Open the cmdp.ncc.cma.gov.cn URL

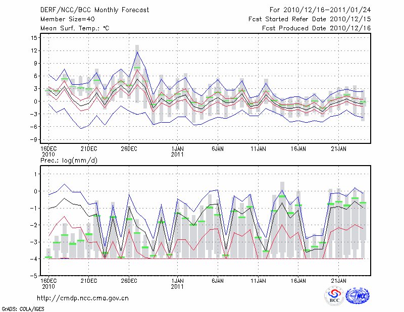83,298
